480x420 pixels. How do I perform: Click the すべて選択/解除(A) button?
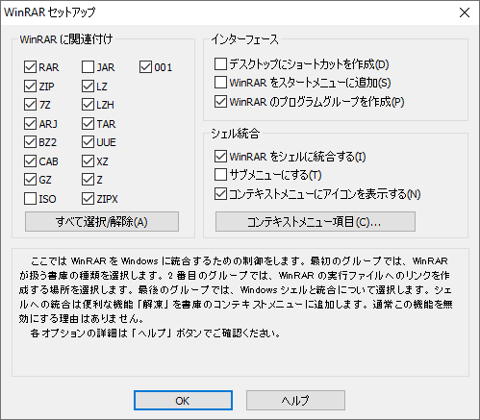click(102, 221)
